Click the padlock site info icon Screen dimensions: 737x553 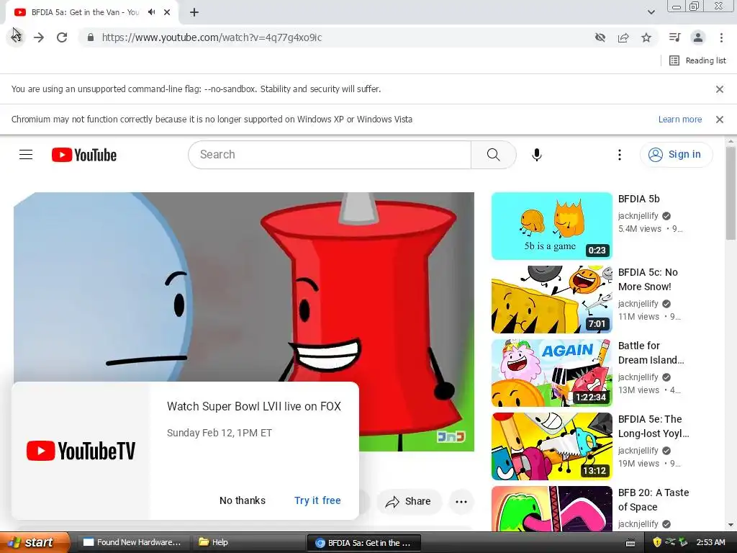[x=91, y=37]
